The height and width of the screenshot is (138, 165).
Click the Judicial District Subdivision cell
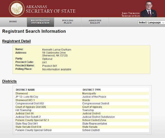(98, 117)
